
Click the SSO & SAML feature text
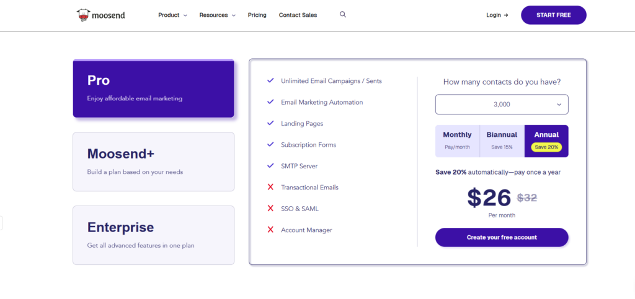click(x=300, y=209)
